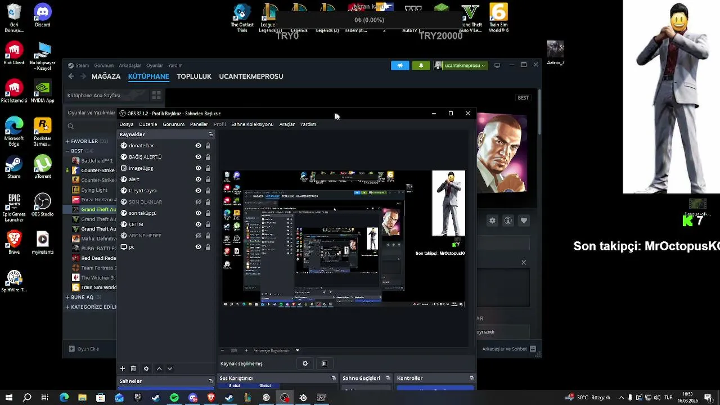This screenshot has height=405, width=720.
Task: Select the izleyici sayısı source row
Action: click(x=166, y=191)
